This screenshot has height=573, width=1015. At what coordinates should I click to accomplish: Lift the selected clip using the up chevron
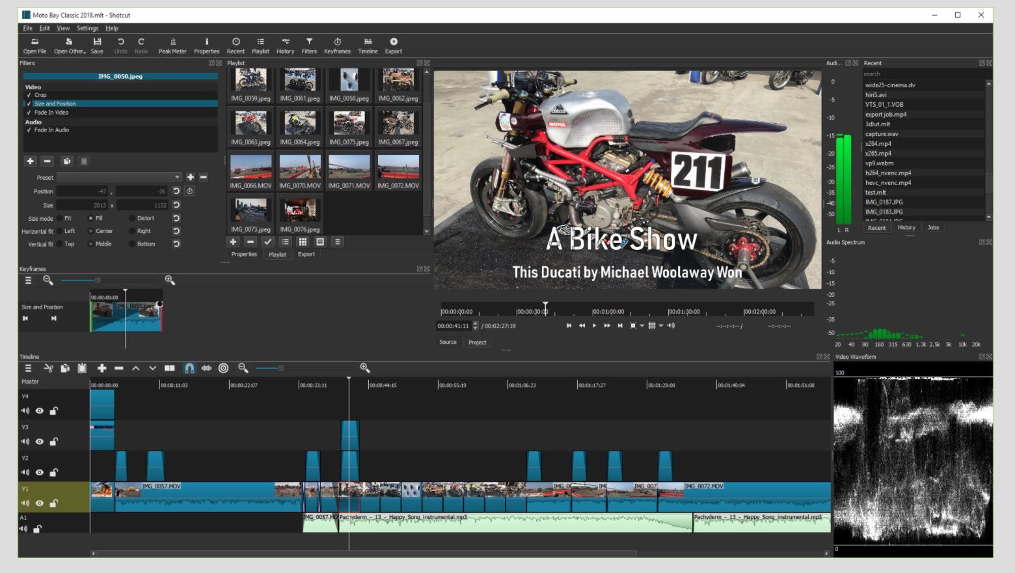[136, 369]
